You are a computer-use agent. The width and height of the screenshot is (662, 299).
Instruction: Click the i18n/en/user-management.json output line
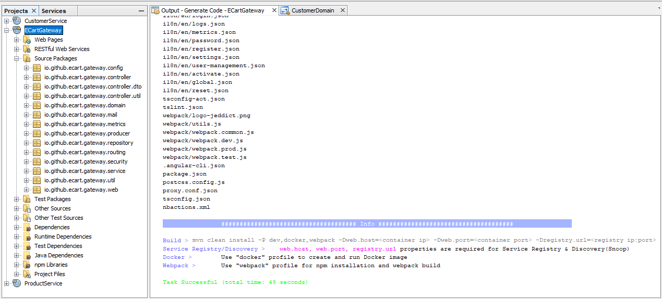pyautogui.click(x=214, y=66)
